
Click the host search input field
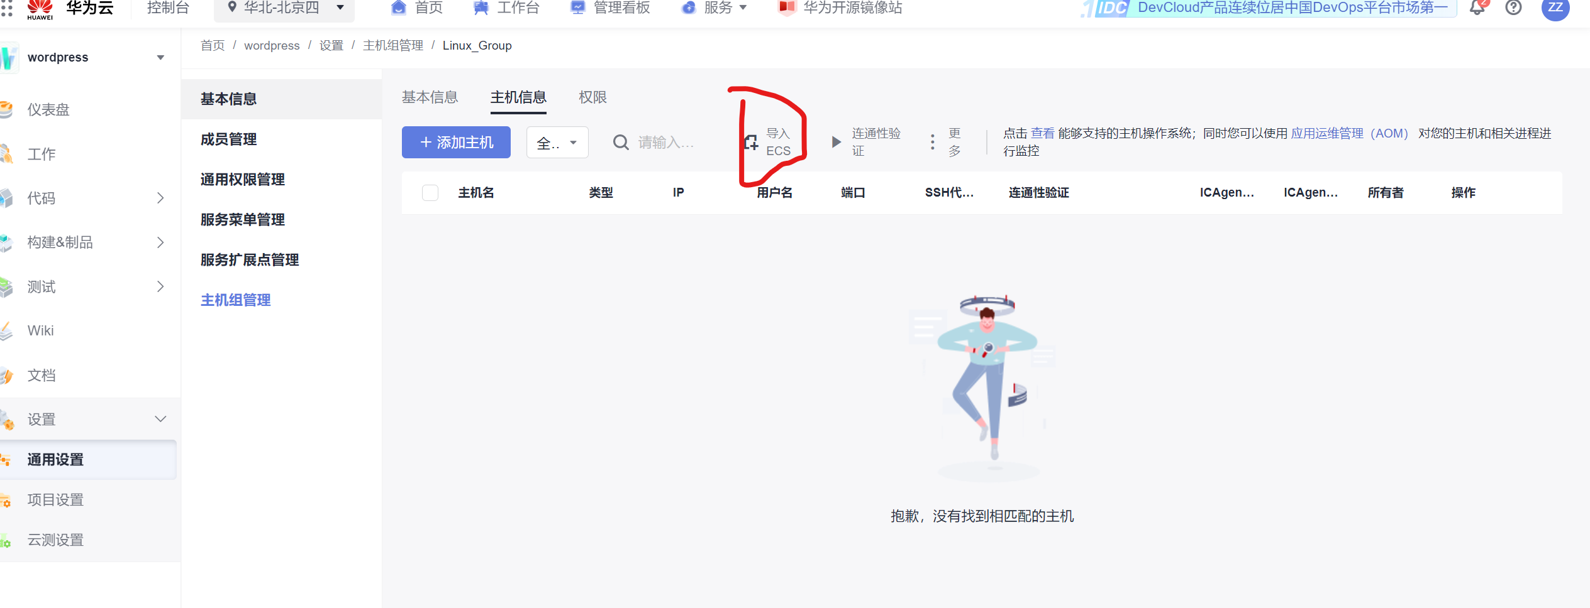tap(667, 143)
